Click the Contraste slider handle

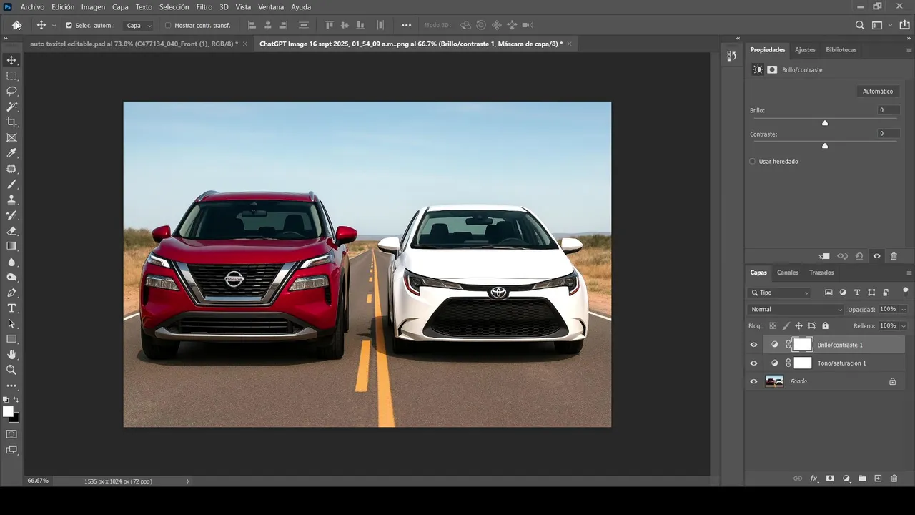pyautogui.click(x=825, y=146)
